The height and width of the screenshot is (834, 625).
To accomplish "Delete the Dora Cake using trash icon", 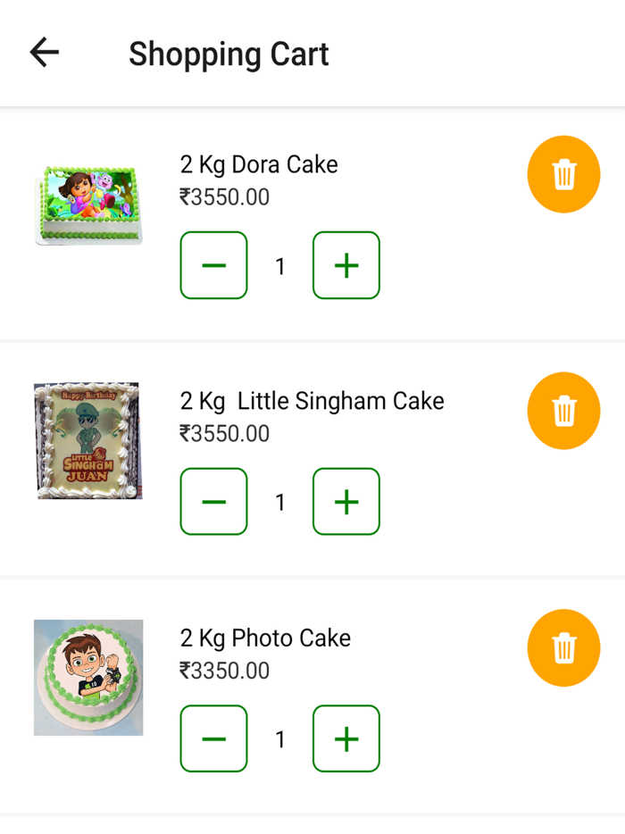I will (x=562, y=175).
